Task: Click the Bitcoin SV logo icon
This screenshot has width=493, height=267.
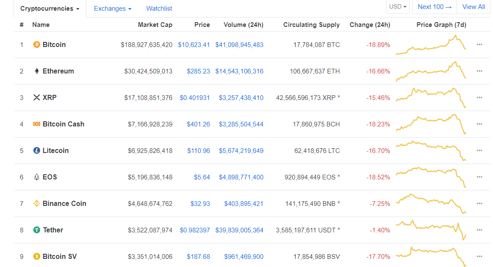Action: [36, 257]
